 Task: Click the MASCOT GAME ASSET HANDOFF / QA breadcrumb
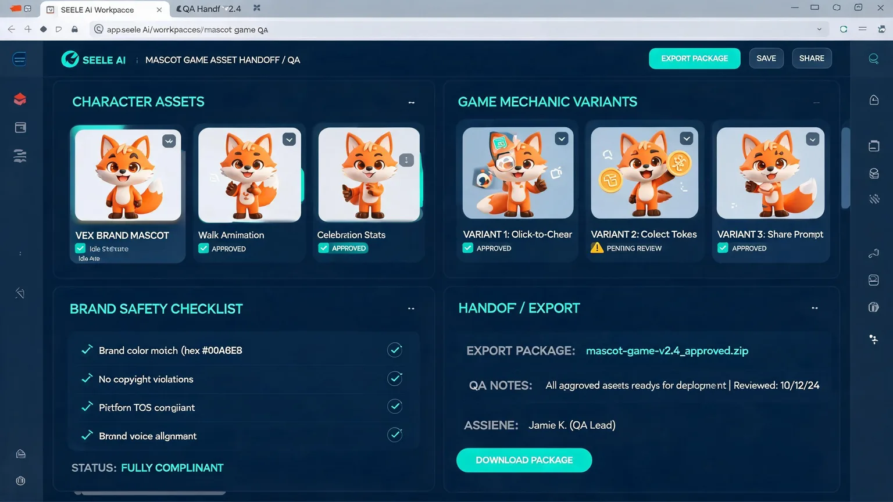coord(223,60)
